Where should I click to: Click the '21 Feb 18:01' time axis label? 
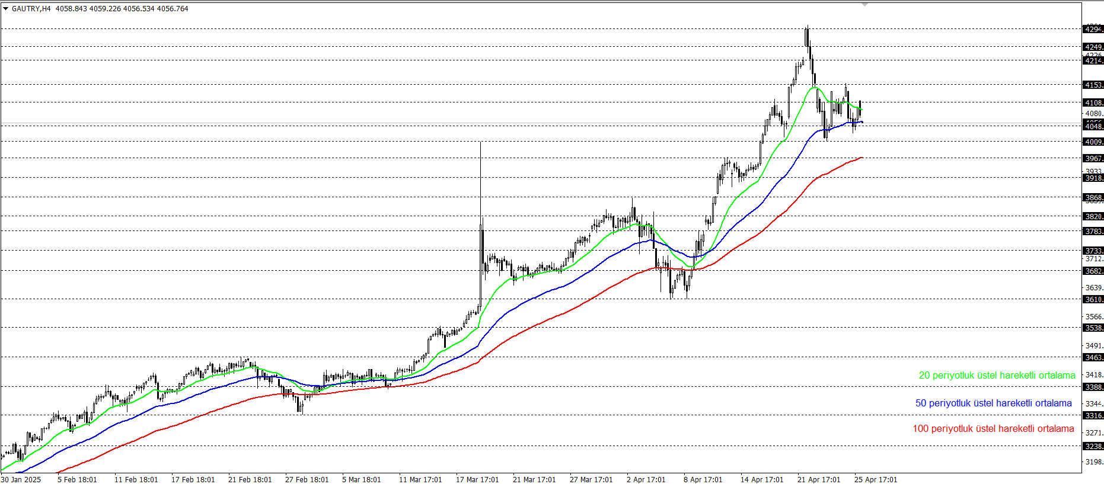(x=250, y=480)
